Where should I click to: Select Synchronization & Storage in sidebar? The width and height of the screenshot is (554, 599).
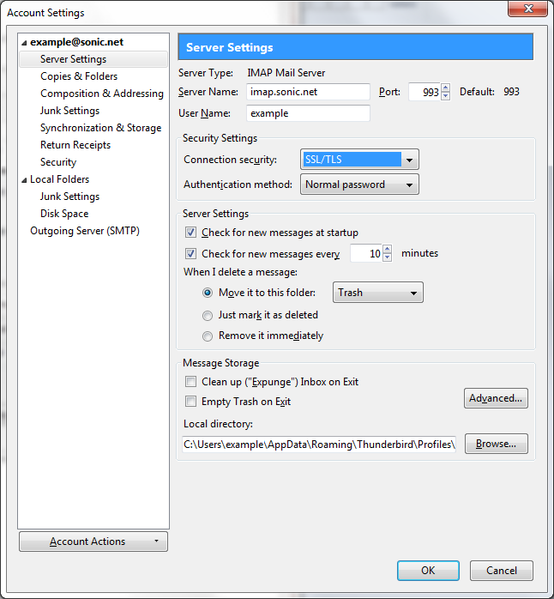coord(100,128)
